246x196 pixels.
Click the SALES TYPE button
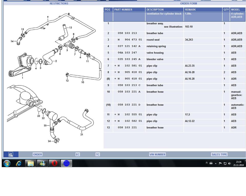[219, 154]
